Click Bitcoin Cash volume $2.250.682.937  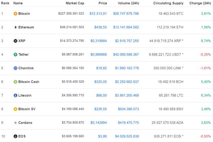[x=127, y=82]
